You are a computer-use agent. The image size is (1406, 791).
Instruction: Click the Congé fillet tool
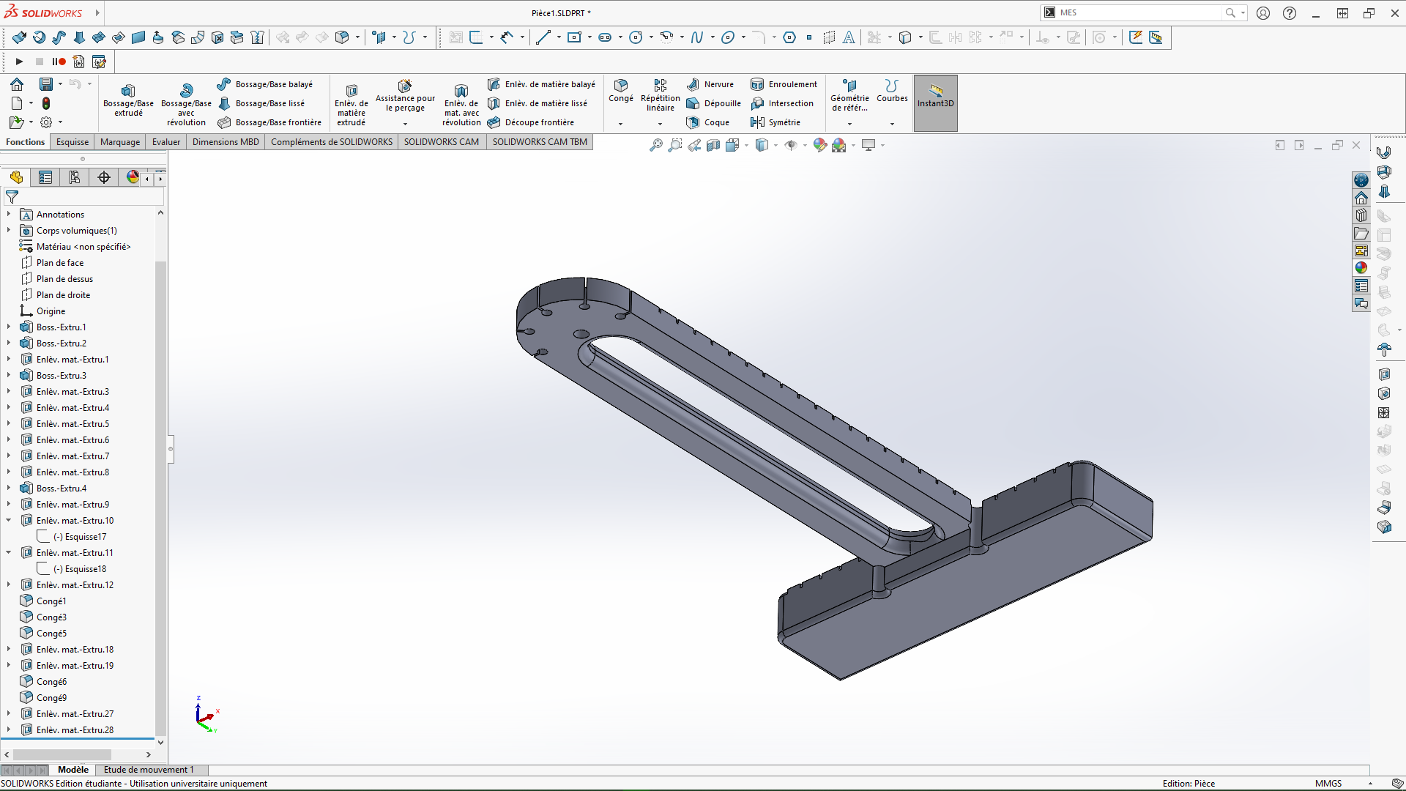[620, 90]
